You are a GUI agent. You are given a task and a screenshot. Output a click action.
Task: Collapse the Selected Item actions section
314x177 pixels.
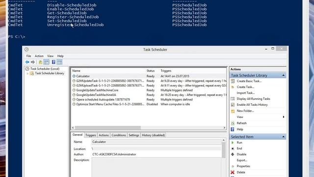click(x=284, y=137)
